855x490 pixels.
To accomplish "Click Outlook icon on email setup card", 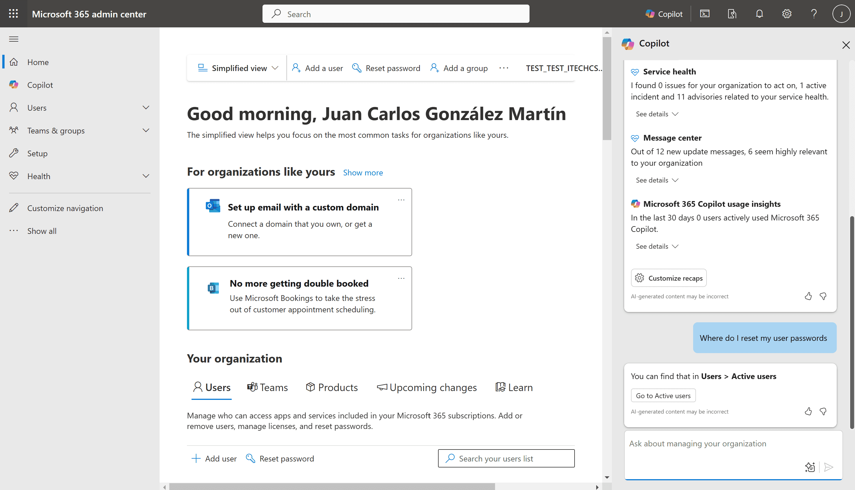I will 213,206.
